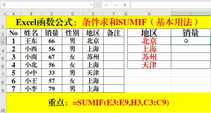The image size is (211, 113).
Task: Select column F header
Action: (x=114, y=14)
